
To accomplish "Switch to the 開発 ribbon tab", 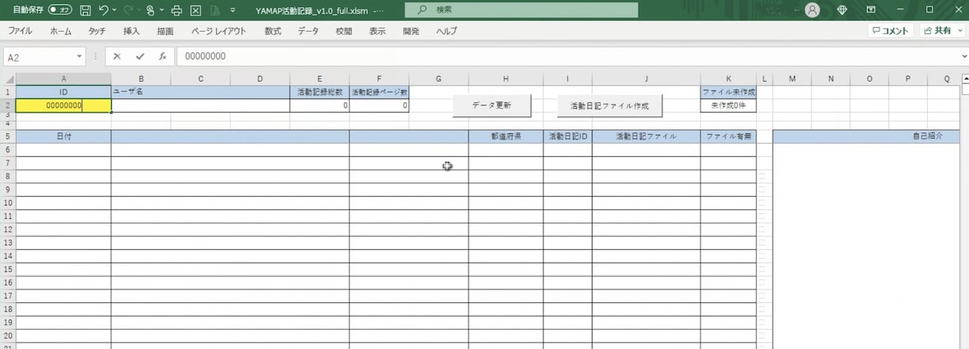I will point(411,31).
